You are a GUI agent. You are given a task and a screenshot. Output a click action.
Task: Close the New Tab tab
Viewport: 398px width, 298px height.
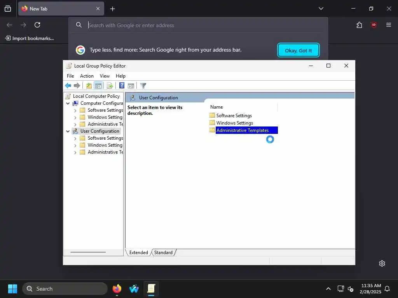click(98, 9)
